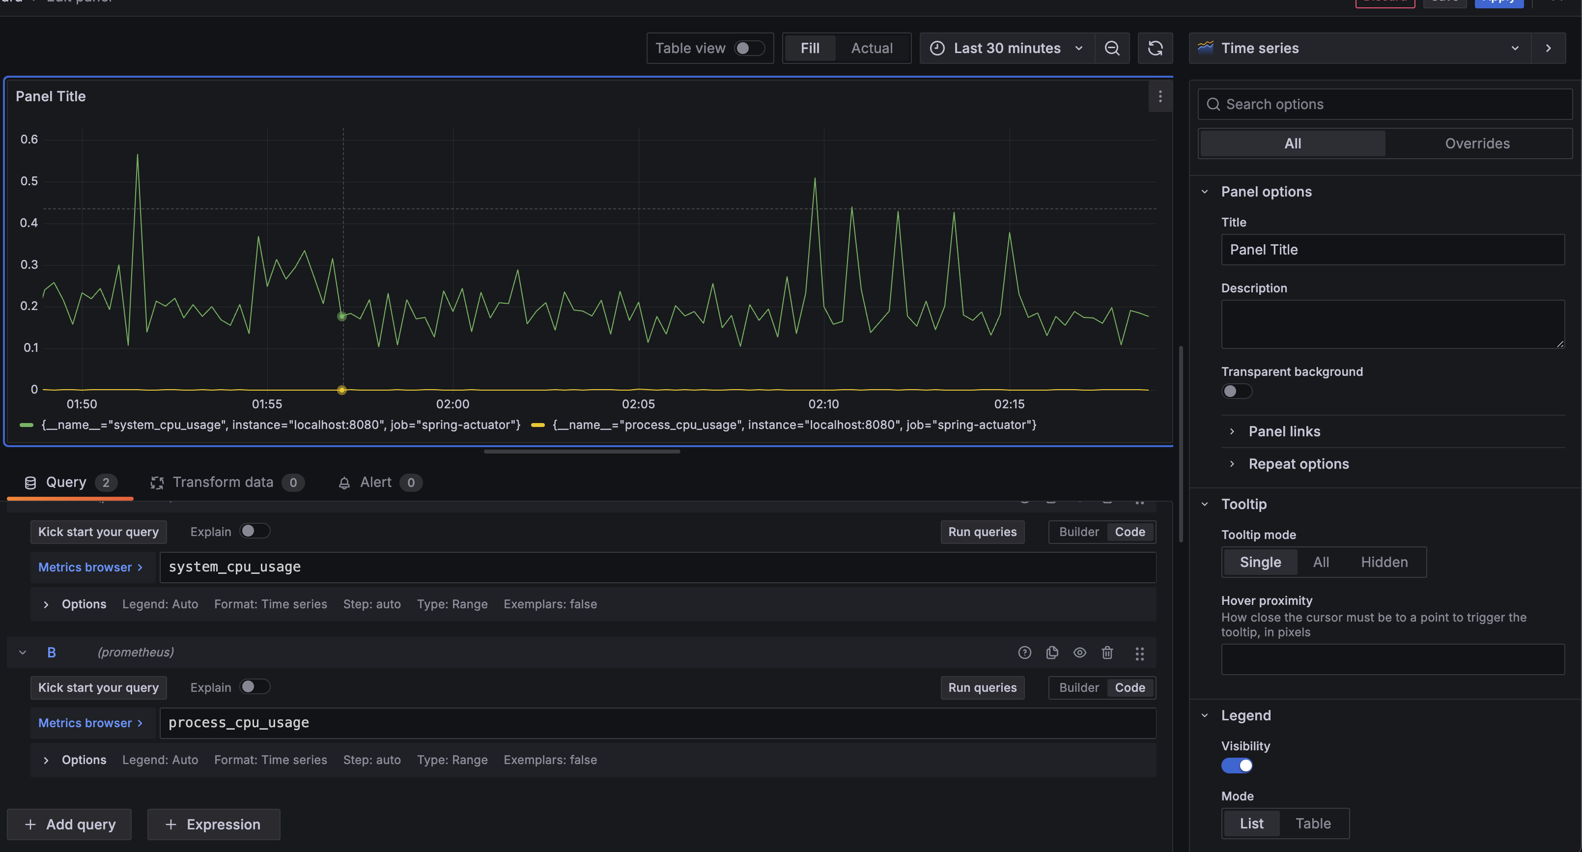Click the drag handle icon for query B

1139,653
